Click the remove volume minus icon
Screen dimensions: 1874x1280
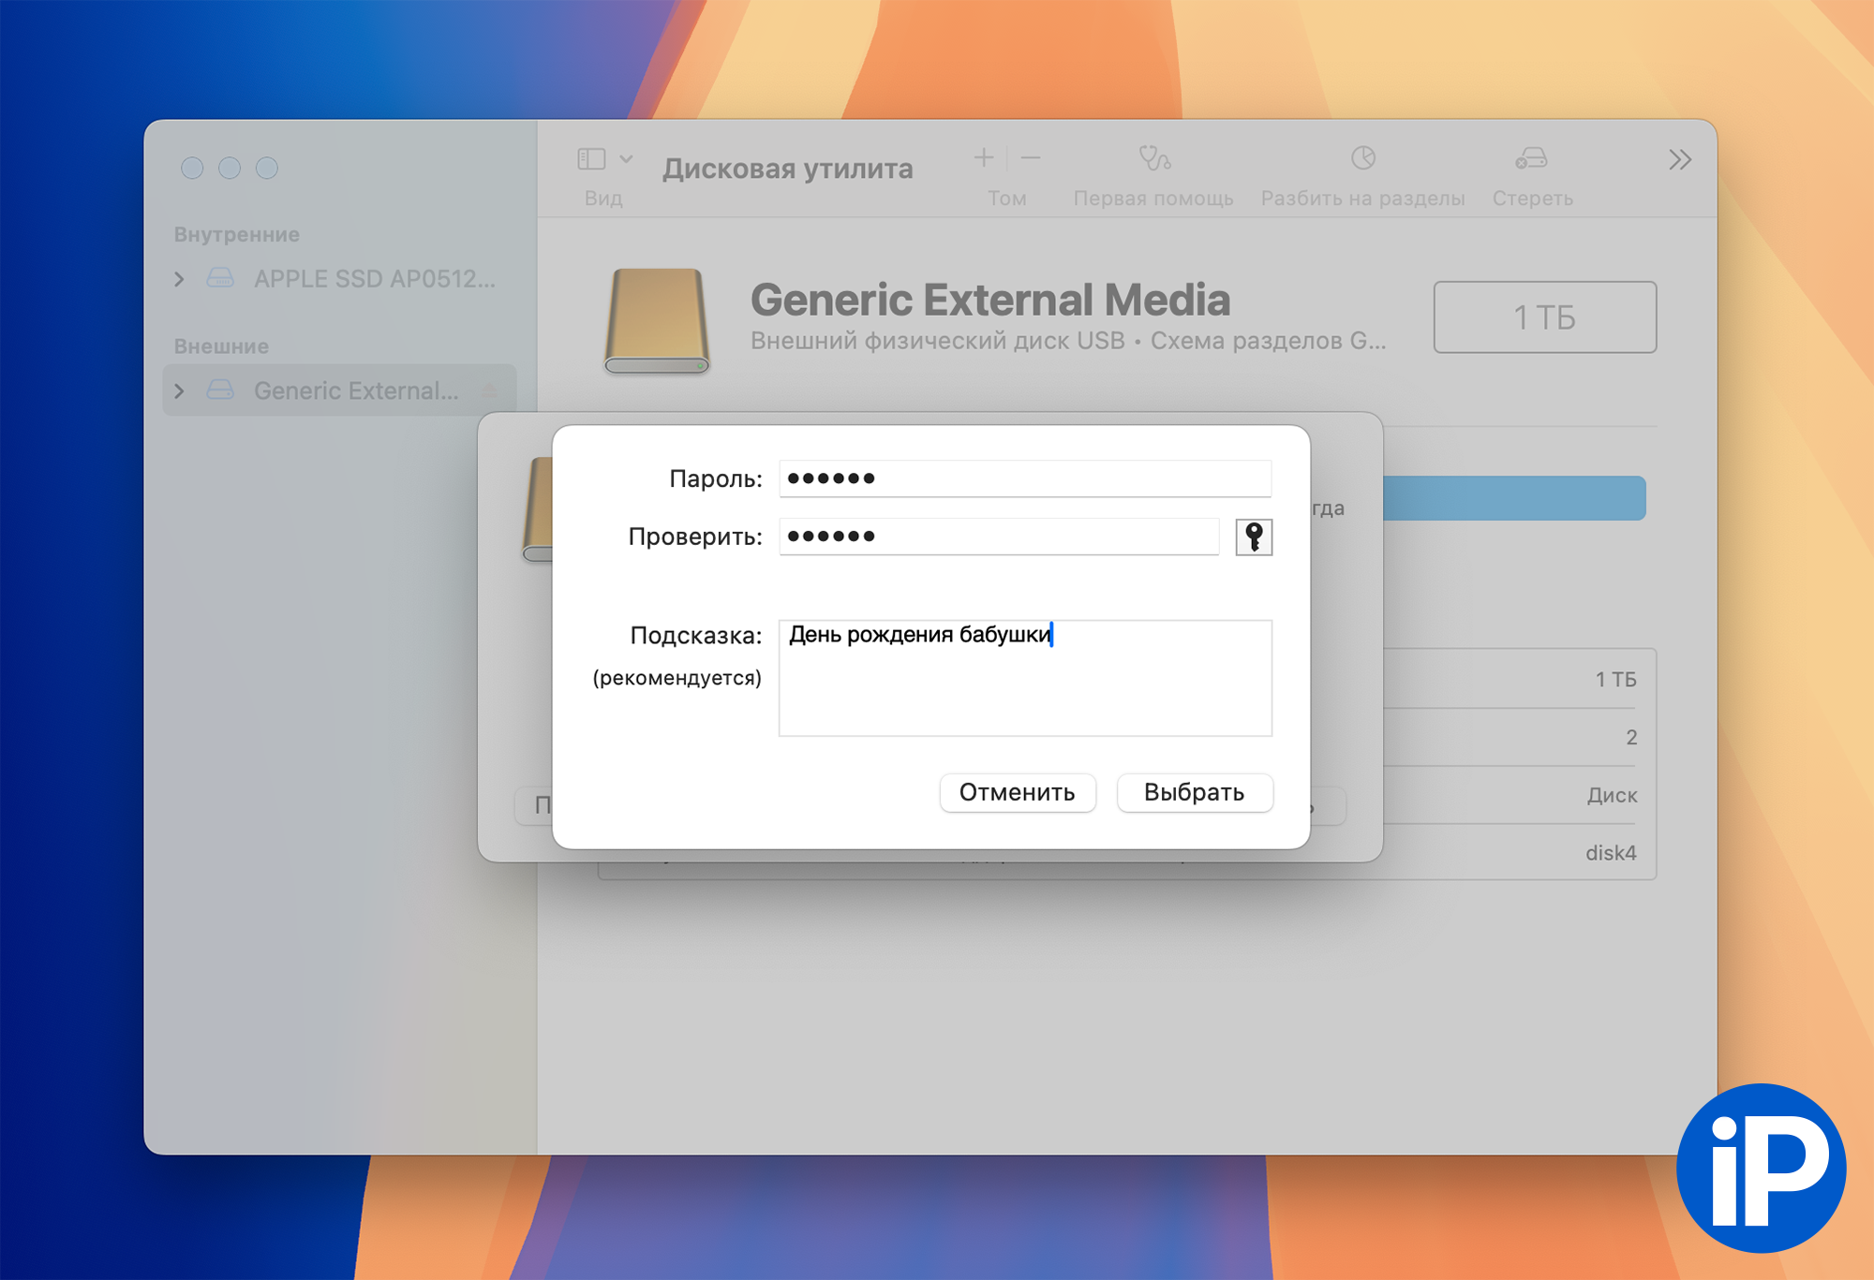[x=1031, y=158]
